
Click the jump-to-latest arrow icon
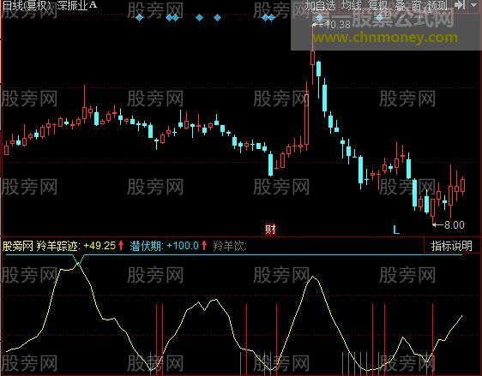pos(460,5)
